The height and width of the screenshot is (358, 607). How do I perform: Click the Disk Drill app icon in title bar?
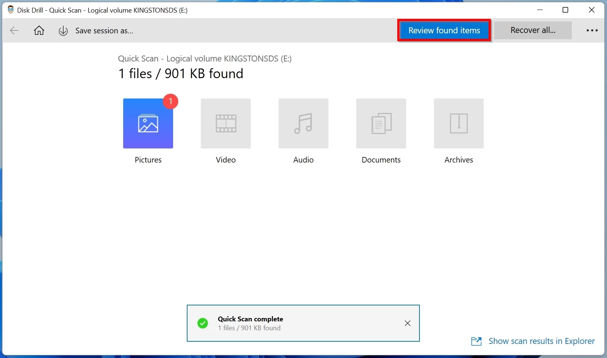10,10
